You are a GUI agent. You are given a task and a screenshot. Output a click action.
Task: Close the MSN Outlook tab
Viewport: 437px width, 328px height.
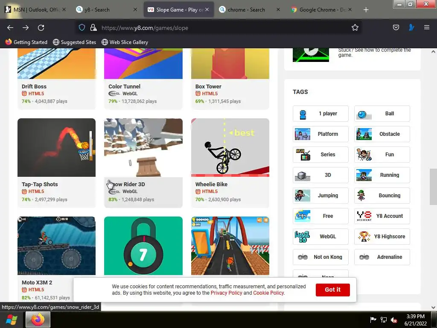[64, 9]
